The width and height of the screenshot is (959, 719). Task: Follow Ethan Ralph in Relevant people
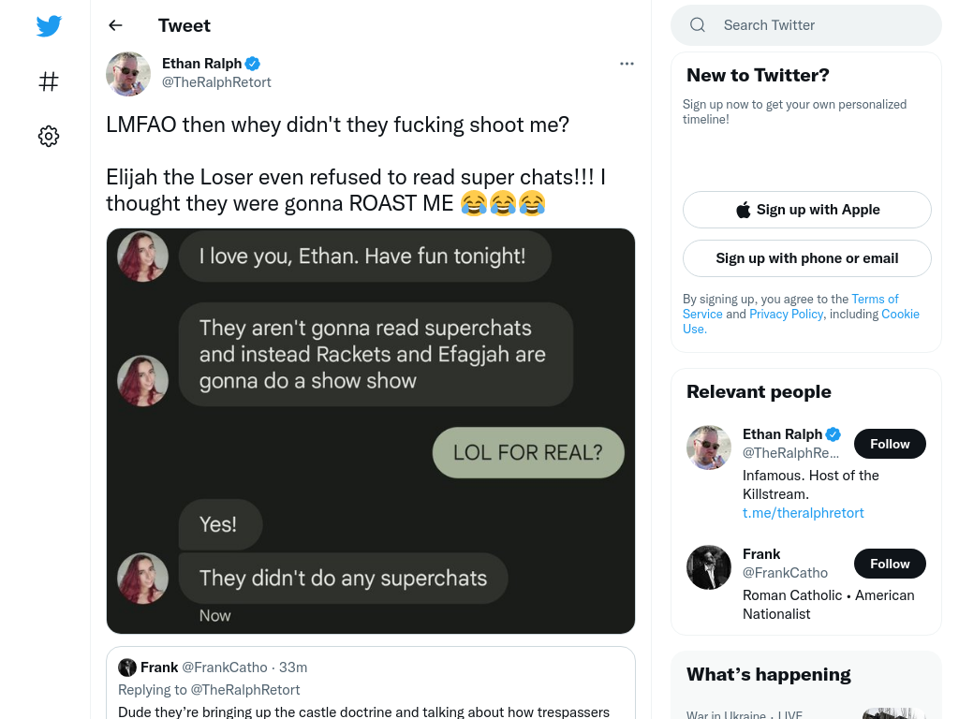click(890, 444)
